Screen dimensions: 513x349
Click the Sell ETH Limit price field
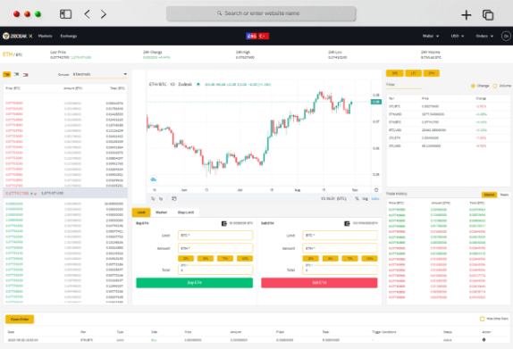pos(340,236)
